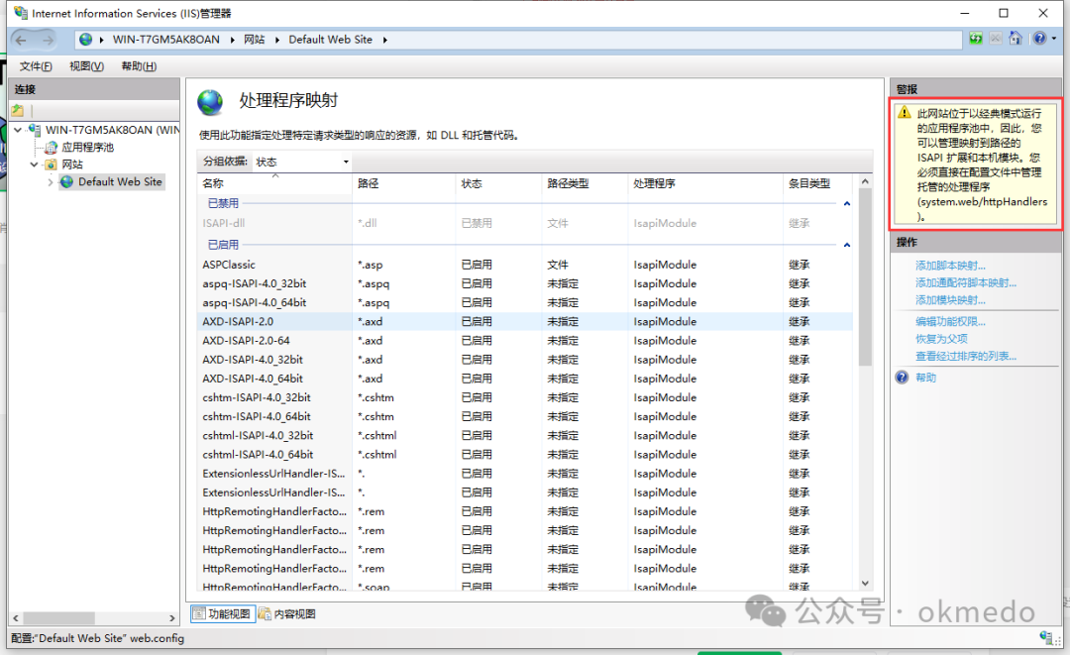Open the 视图(V) menu

coord(85,65)
